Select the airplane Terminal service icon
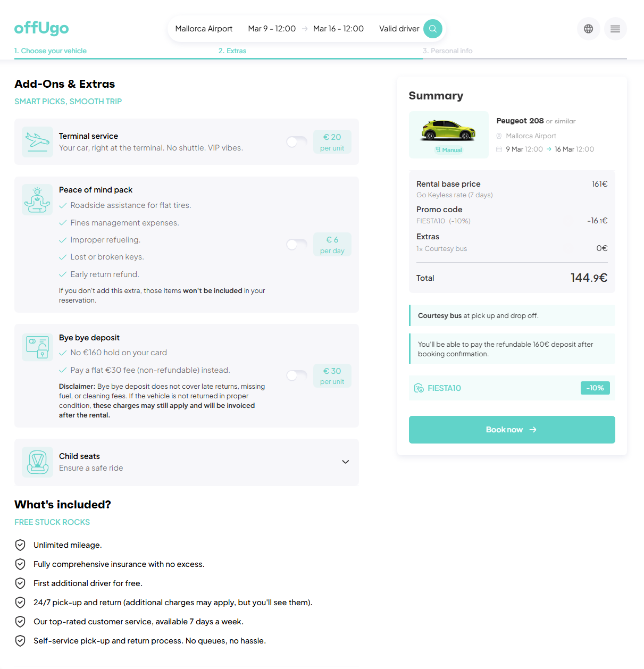Screen dimensions: 644x669 pyautogui.click(x=37, y=142)
